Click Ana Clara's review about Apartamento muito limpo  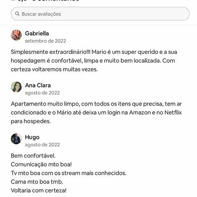point(96,113)
